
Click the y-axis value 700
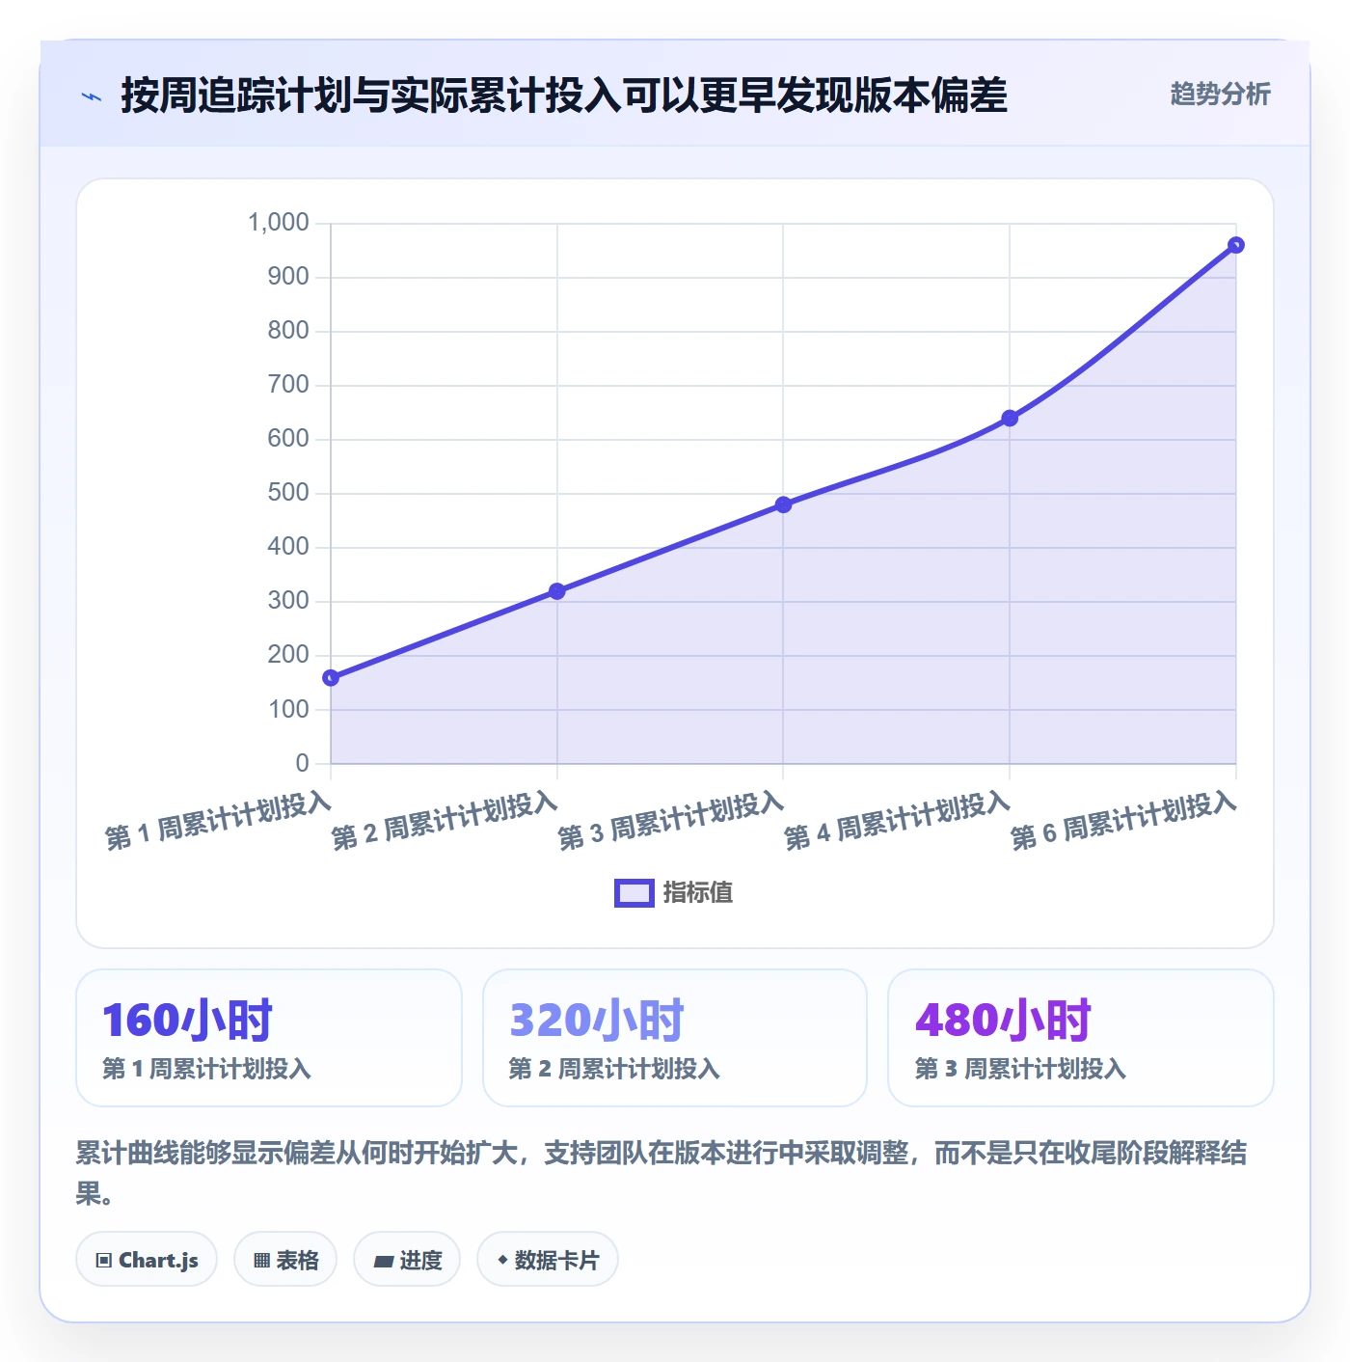pos(288,385)
